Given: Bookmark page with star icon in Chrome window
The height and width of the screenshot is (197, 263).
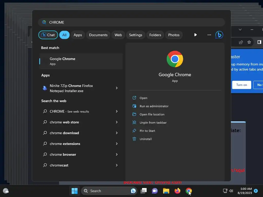Looking at the screenshot, I should click(x=249, y=42).
